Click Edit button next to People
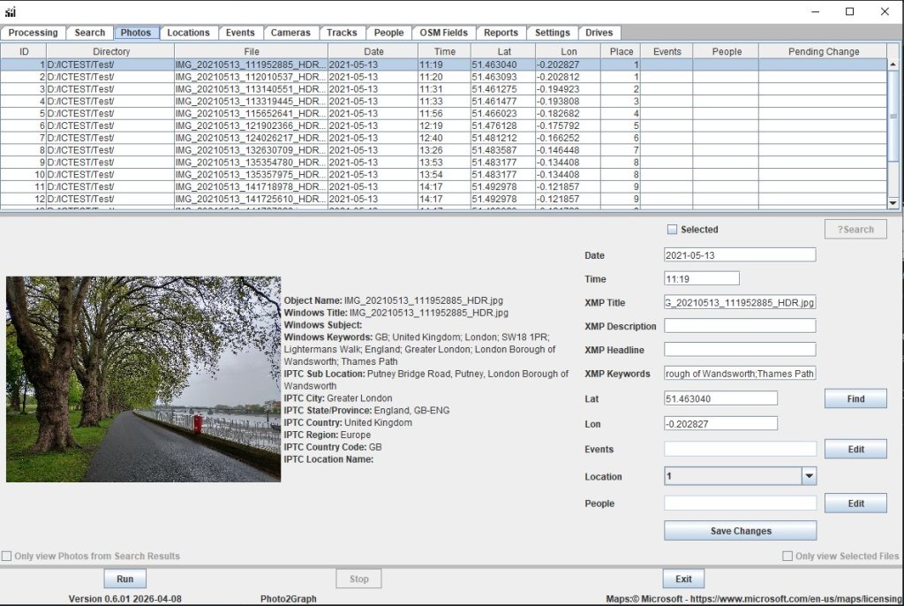Screen dimensions: 904x606 (x=855, y=504)
